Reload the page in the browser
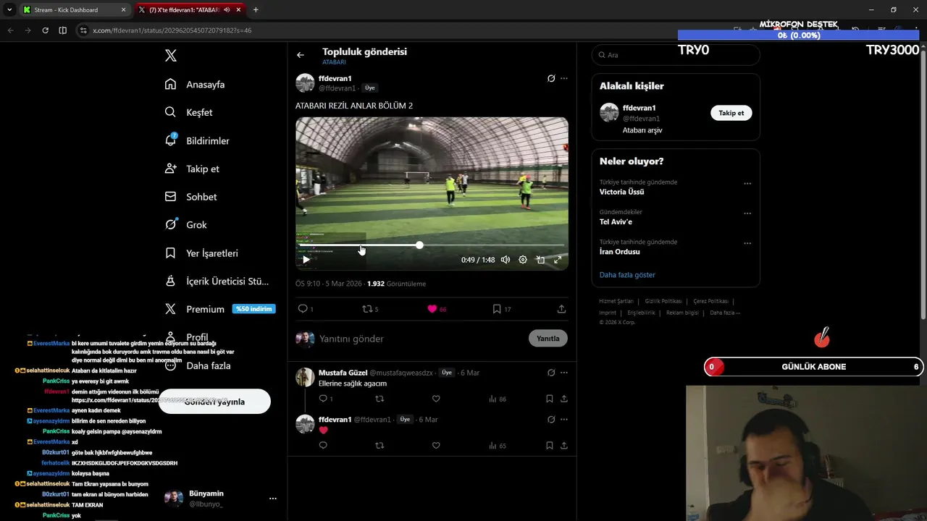Viewport: 927px width, 521px height. point(45,30)
